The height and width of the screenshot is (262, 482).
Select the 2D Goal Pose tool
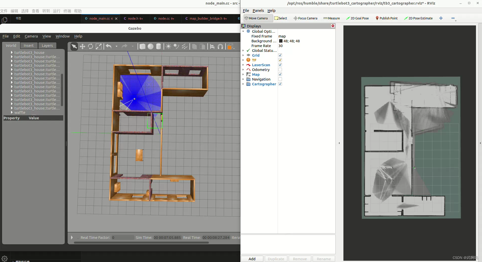pyautogui.click(x=358, y=18)
